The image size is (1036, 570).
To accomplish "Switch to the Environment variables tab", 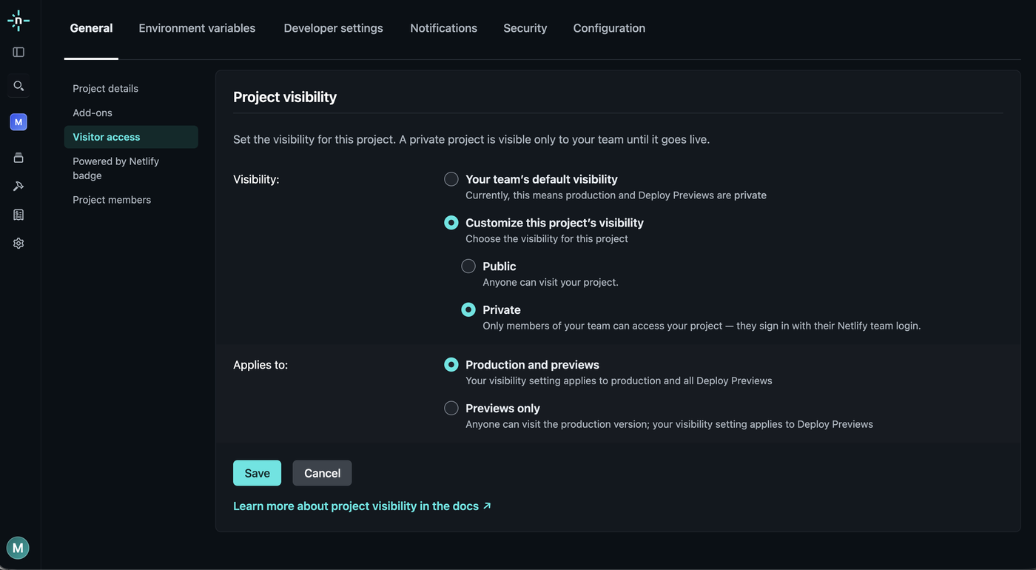I will tap(197, 28).
